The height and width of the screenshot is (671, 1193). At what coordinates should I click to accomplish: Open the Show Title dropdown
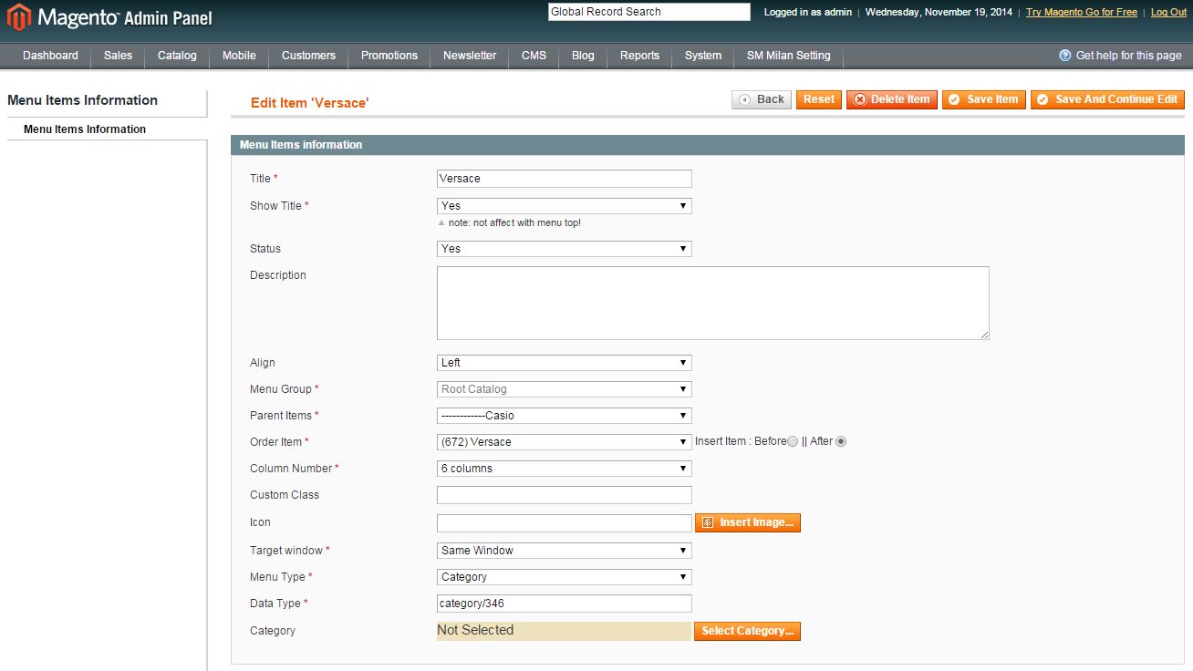tap(565, 206)
